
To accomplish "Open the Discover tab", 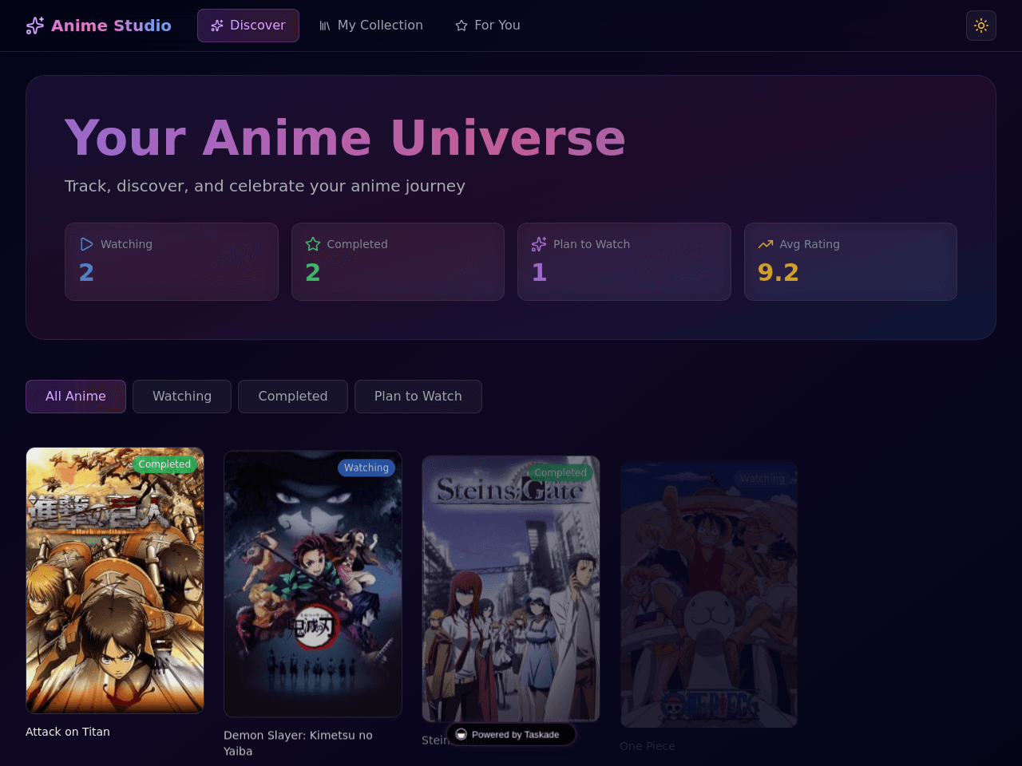I will (248, 26).
